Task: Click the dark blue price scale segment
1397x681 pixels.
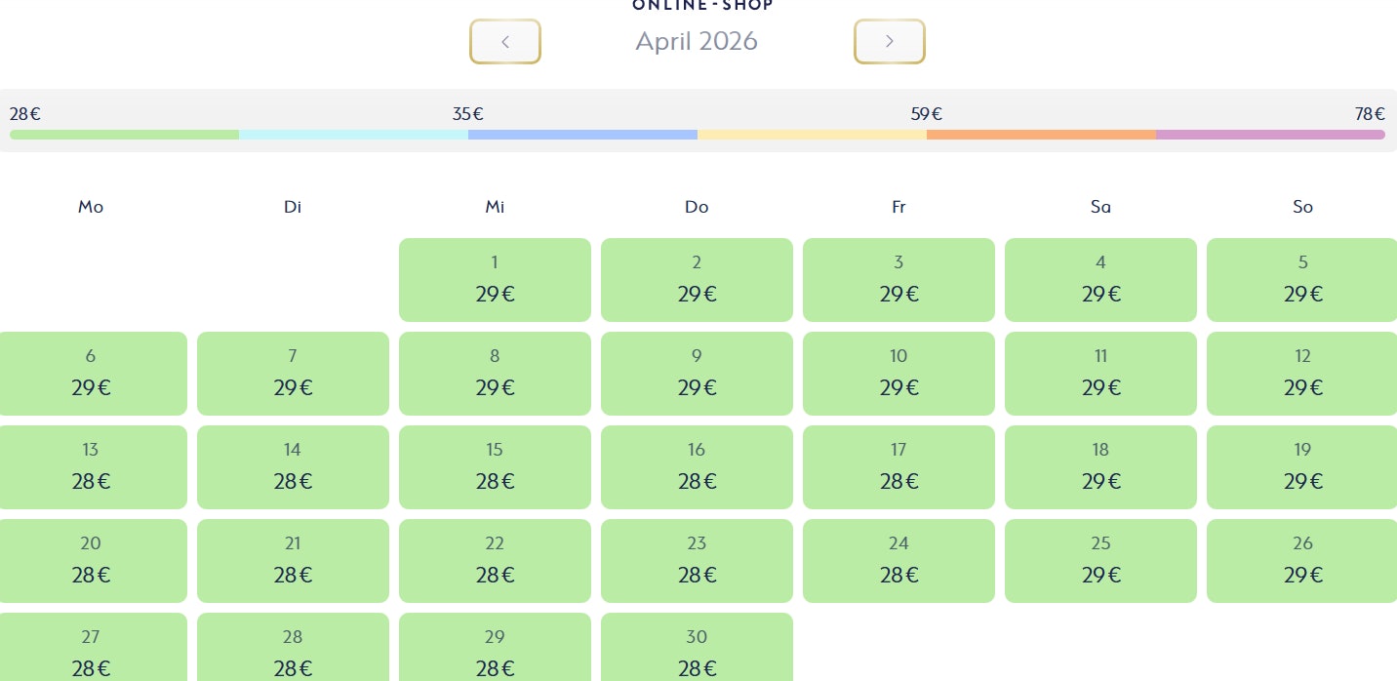Action: 582,135
